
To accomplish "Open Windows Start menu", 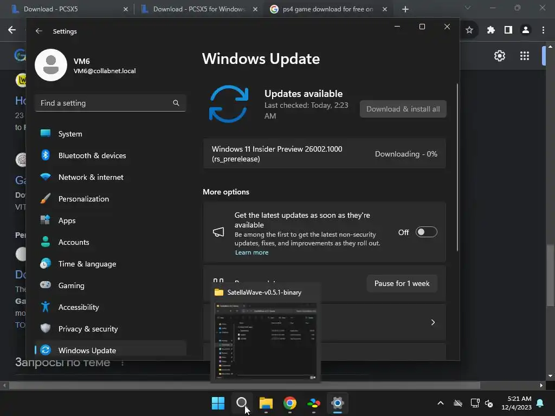I will coord(218,403).
